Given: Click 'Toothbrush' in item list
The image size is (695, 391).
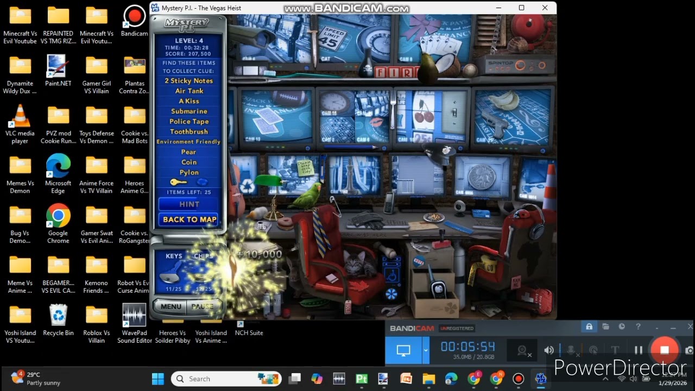Looking at the screenshot, I should (189, 131).
